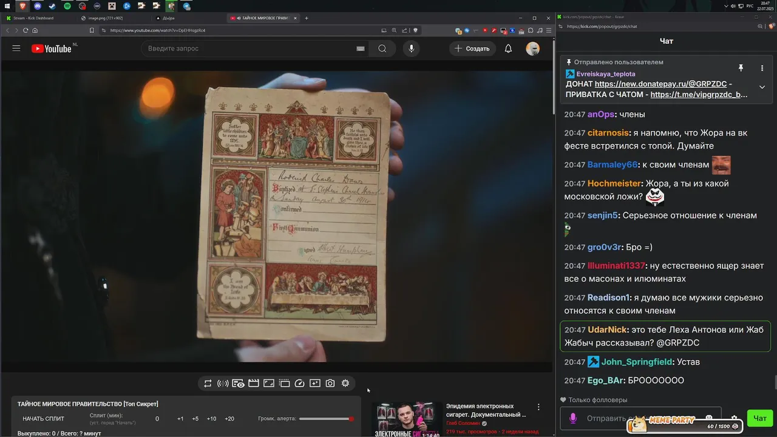Toggle the cinema mode eye icon

pos(238,383)
